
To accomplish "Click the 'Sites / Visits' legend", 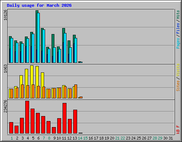I will [x=178, y=77].
